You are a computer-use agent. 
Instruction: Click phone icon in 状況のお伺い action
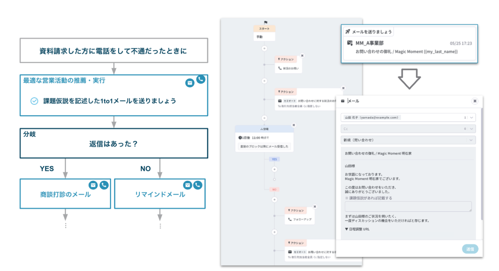pos(279,68)
